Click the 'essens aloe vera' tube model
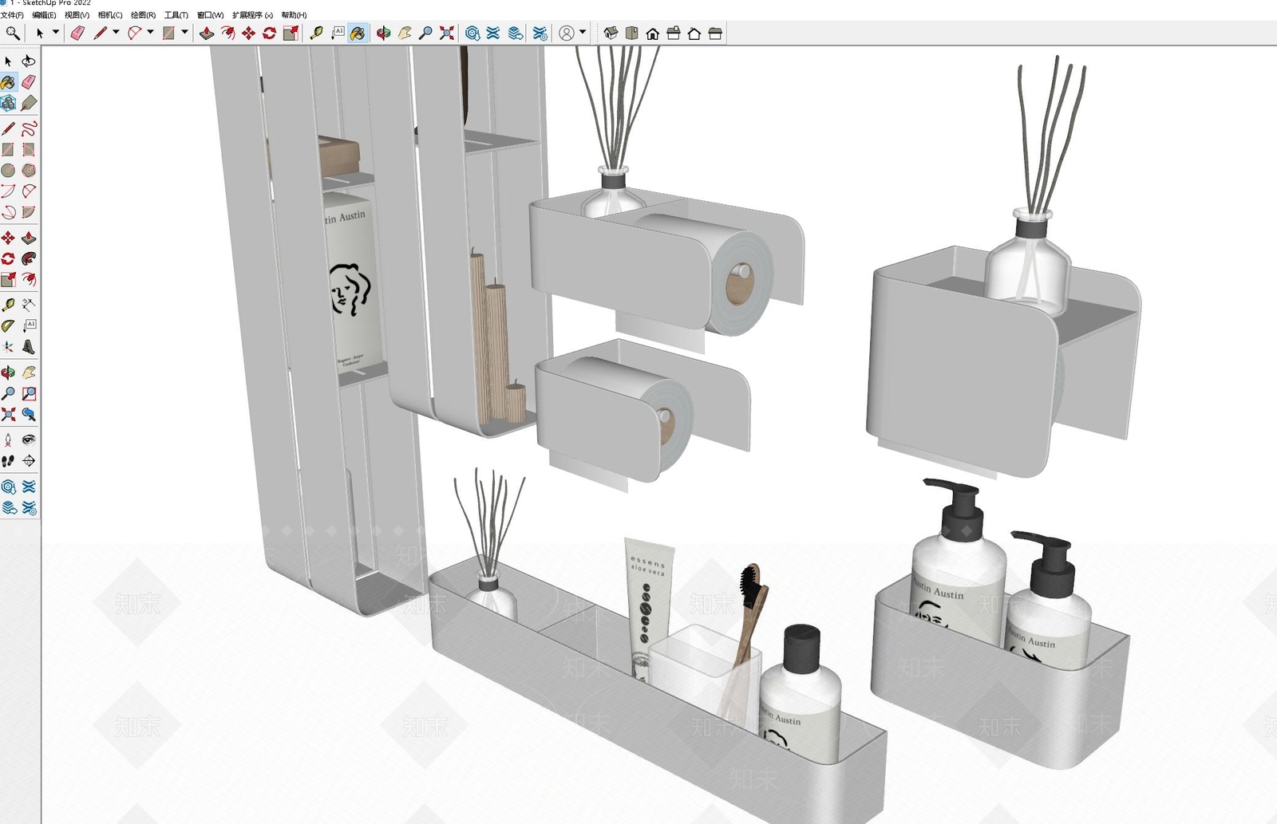This screenshot has height=824, width=1277. (x=649, y=608)
